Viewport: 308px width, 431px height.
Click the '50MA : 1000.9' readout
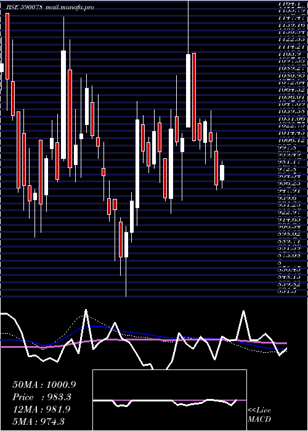tap(44, 384)
